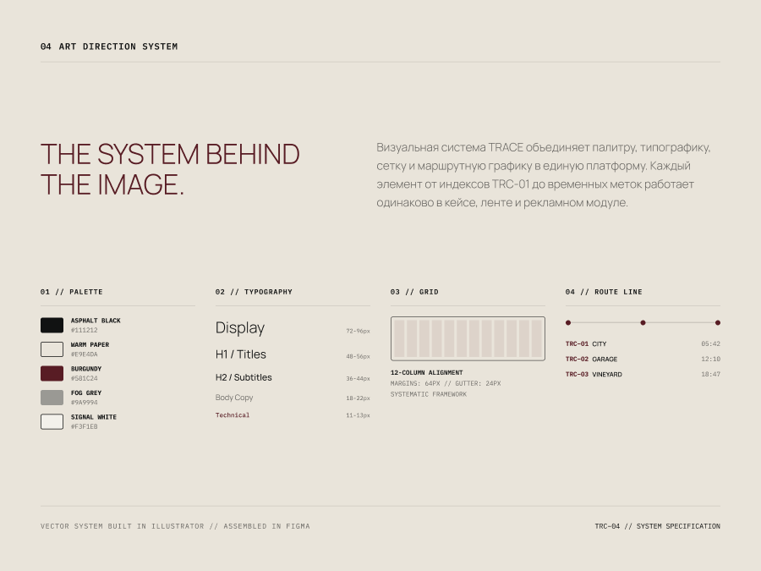This screenshot has width=761, height=571.
Task: Click the "TRC-04 // SYSTEM SPECIFICATION" footer label
Action: pos(658,526)
